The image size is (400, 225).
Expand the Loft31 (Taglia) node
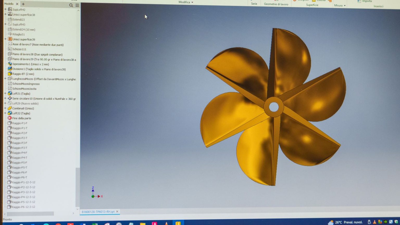click(x=5, y=93)
